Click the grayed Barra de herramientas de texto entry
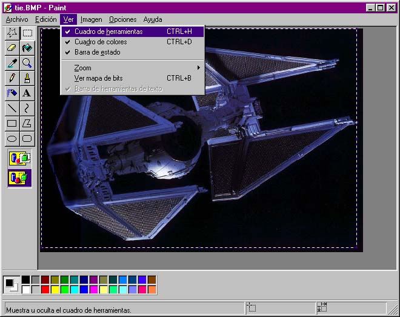Image resolution: width=400 pixels, height=317 pixels. 133,88
